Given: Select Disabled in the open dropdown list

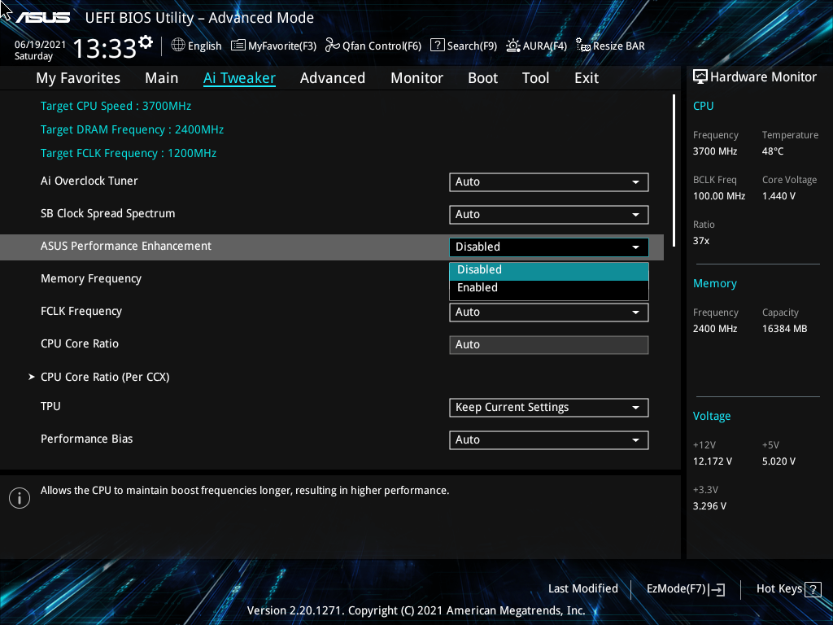Looking at the screenshot, I should (548, 269).
